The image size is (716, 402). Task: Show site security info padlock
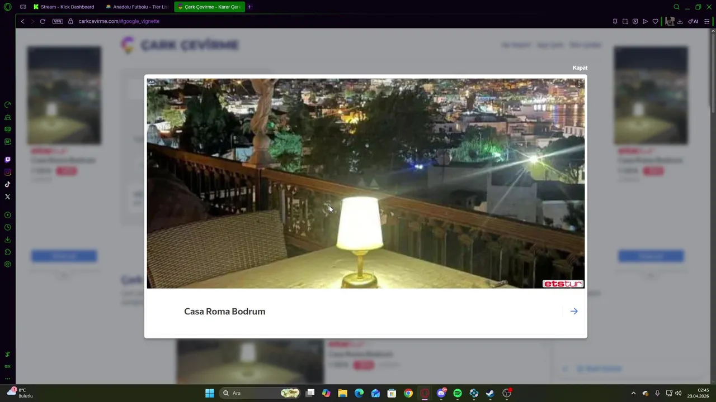[70, 21]
